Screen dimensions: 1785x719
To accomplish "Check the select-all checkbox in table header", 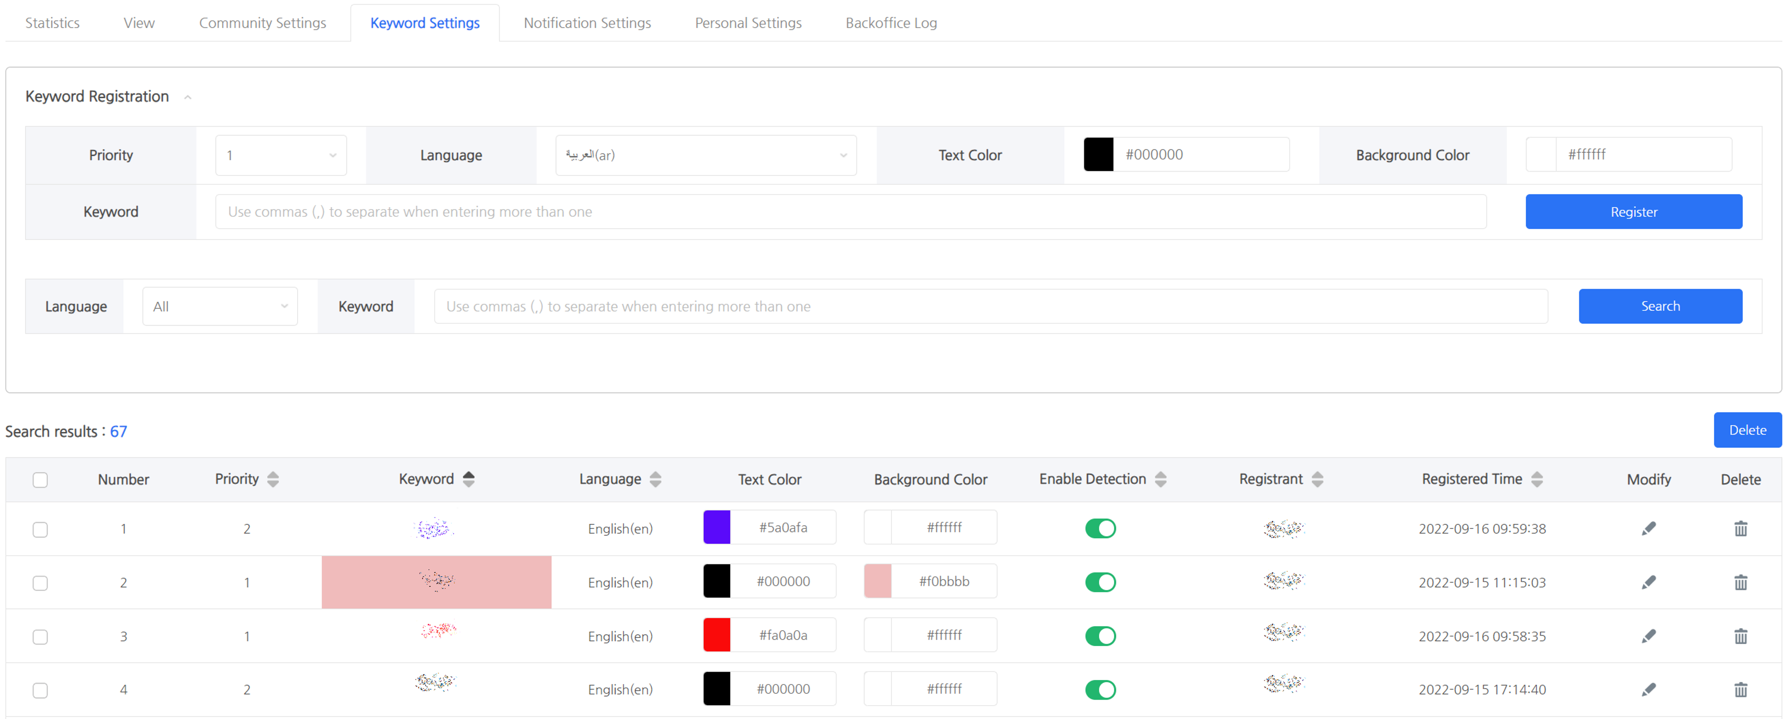I will (x=40, y=479).
